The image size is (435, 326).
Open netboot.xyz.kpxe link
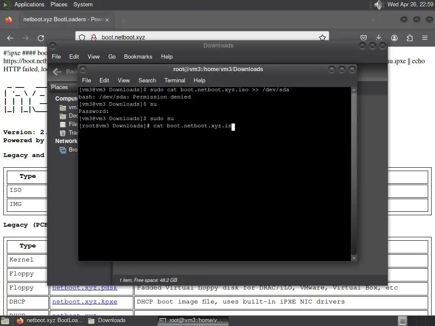pos(85,302)
